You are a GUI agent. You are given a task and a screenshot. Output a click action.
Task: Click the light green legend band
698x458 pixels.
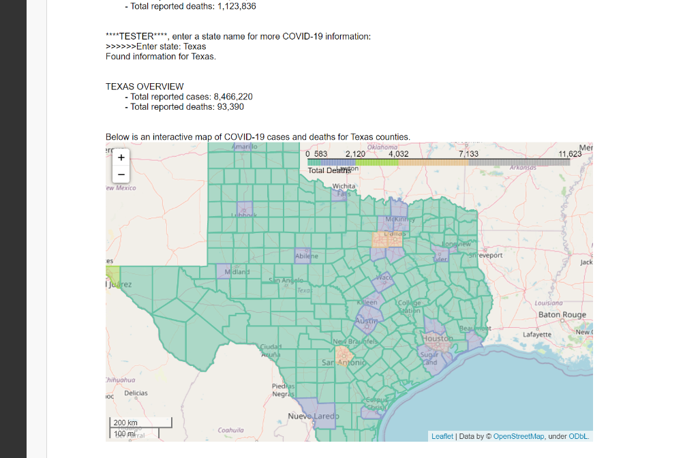pyautogui.click(x=377, y=162)
